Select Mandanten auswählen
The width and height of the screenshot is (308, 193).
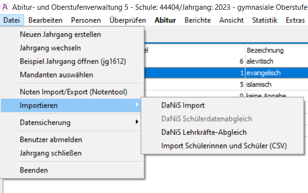pyautogui.click(x=56, y=75)
